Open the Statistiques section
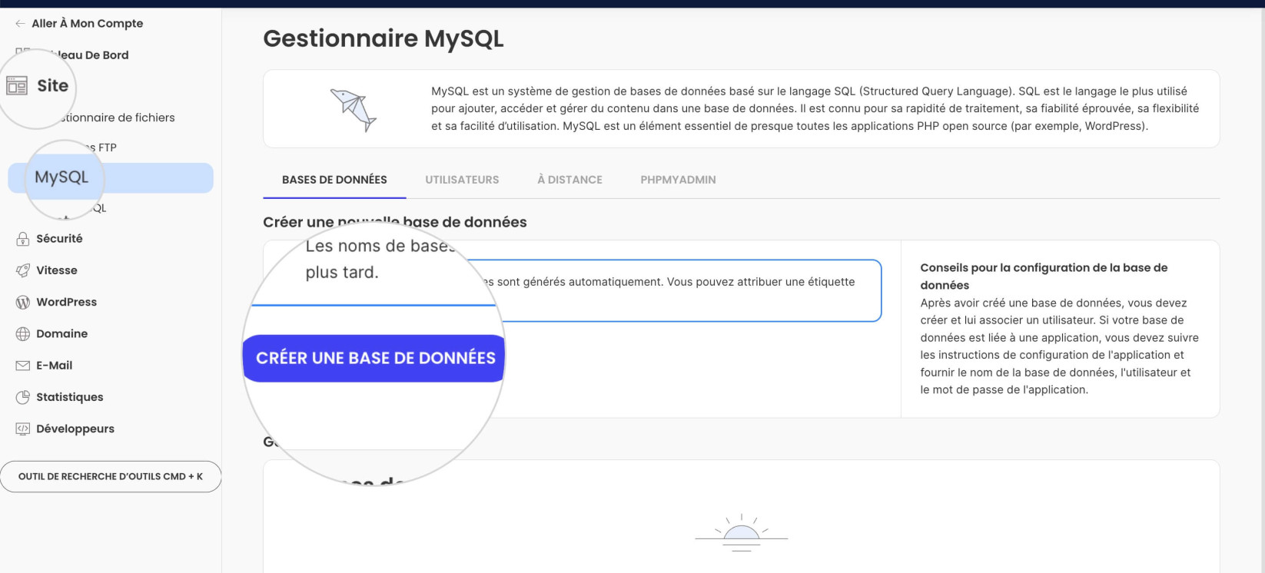Image resolution: width=1265 pixels, height=573 pixels. [70, 397]
